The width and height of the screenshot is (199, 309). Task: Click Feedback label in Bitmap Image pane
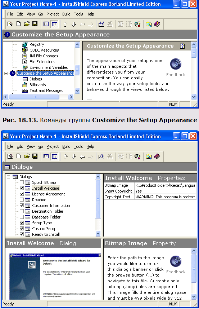pos(176,272)
